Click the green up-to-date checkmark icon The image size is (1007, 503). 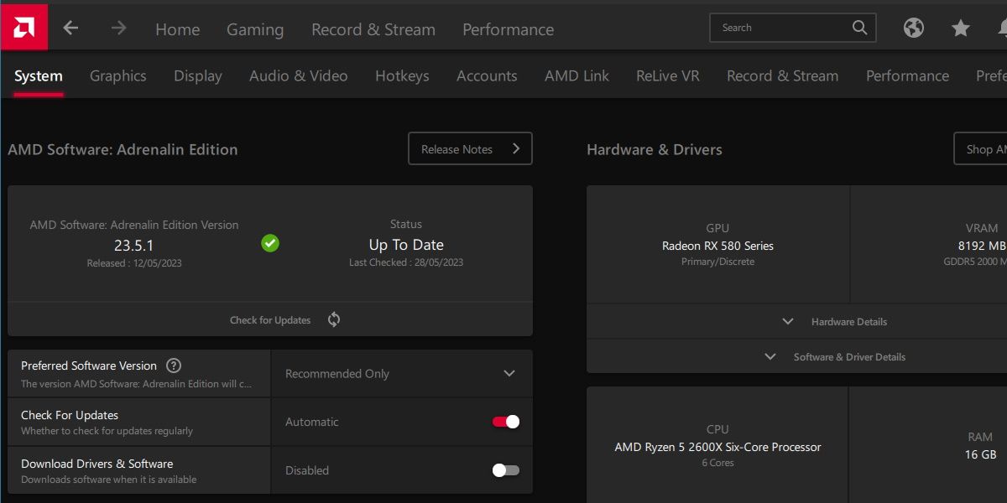pyautogui.click(x=270, y=243)
